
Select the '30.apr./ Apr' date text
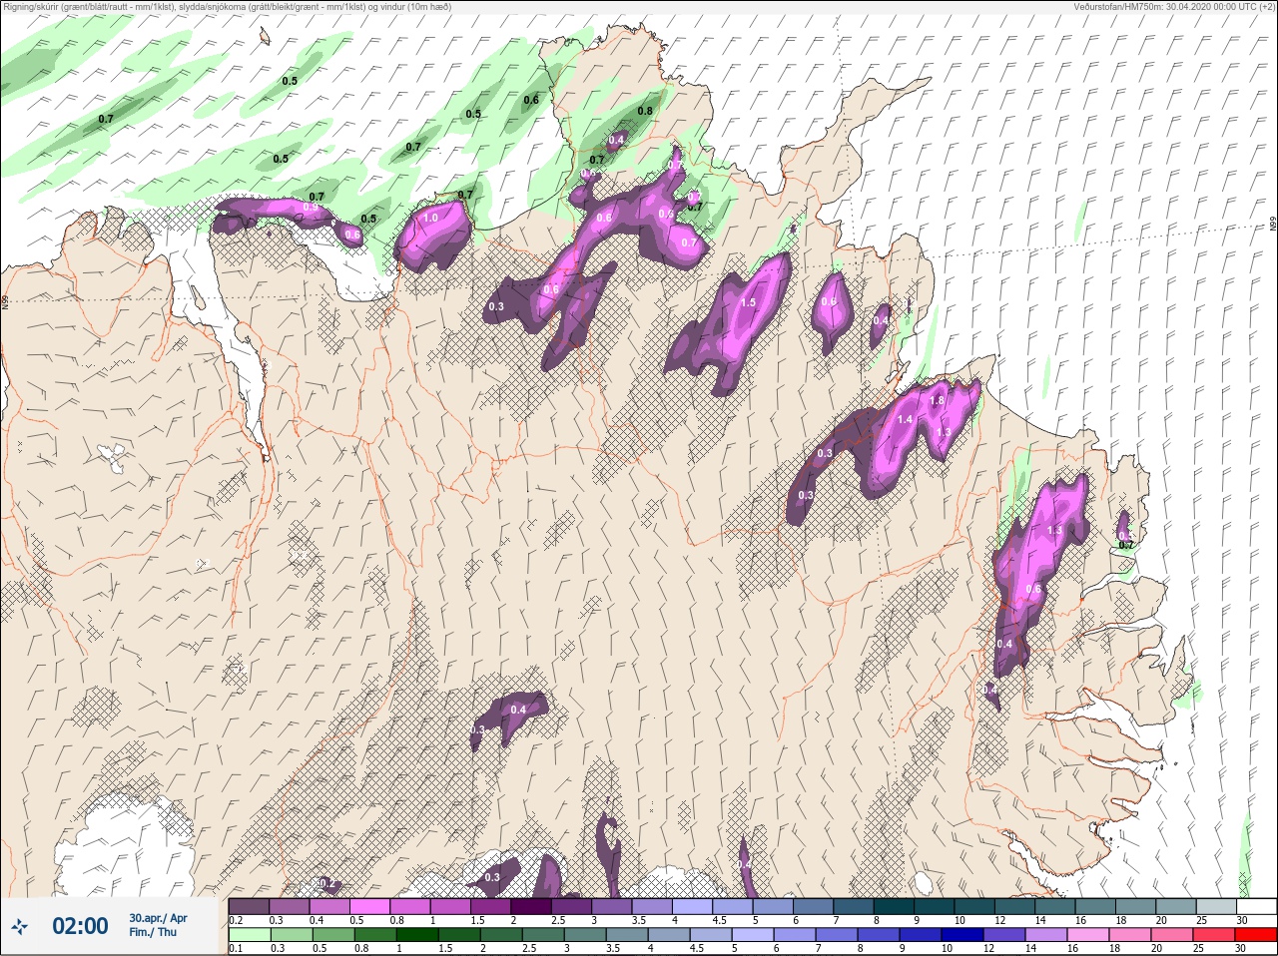pos(158,918)
